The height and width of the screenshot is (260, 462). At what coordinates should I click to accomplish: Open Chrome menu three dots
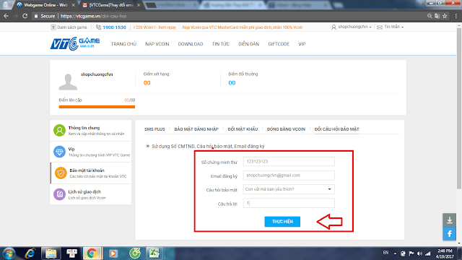pyautogui.click(x=456, y=16)
